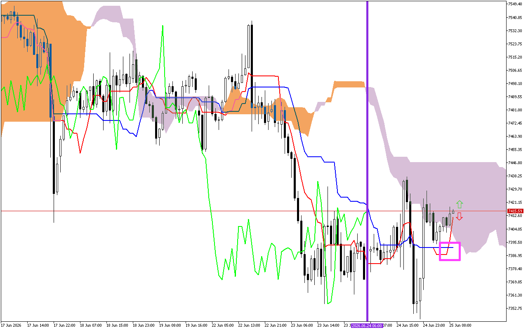Click price axis label 7446.80
This screenshot has width=528, height=330.
click(x=516, y=163)
